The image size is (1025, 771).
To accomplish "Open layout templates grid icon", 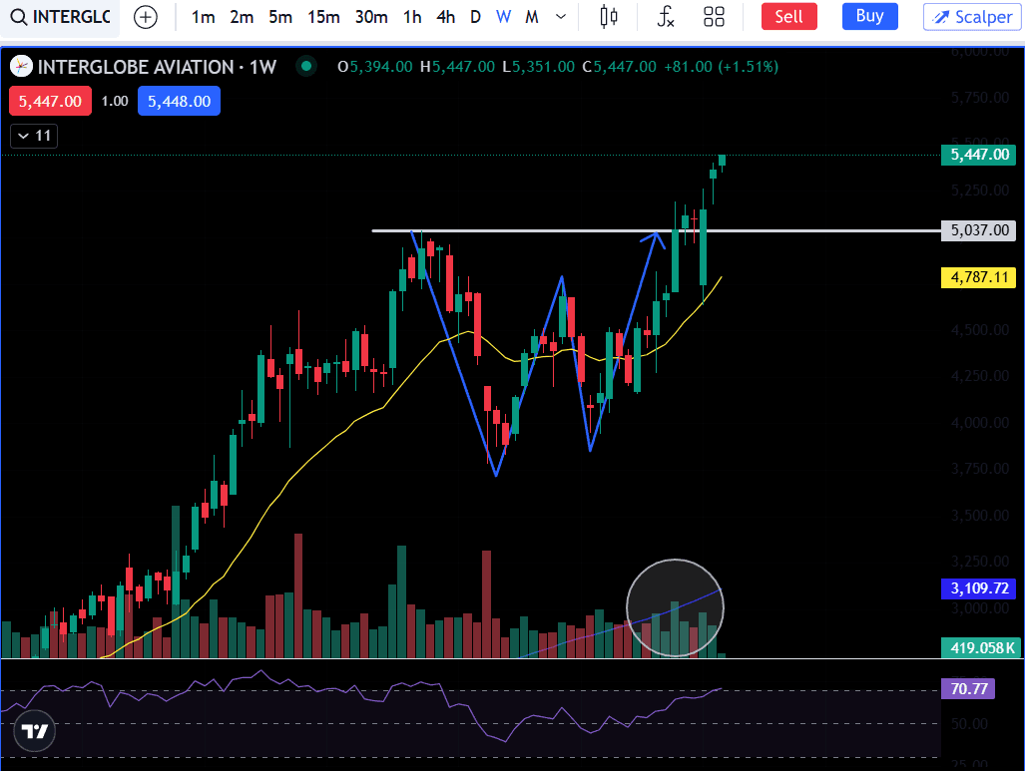I will tap(714, 17).
